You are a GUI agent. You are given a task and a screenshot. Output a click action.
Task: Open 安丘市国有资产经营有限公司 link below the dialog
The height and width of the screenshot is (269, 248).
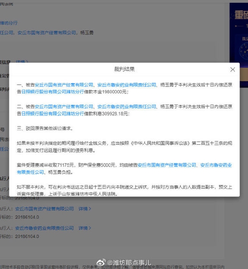point(44,209)
